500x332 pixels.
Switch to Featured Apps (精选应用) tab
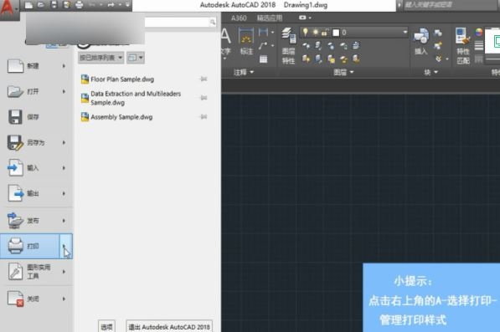coord(270,18)
